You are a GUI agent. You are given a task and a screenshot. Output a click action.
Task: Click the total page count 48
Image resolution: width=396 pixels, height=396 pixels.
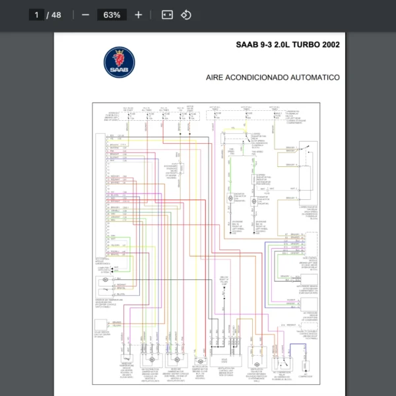click(56, 15)
